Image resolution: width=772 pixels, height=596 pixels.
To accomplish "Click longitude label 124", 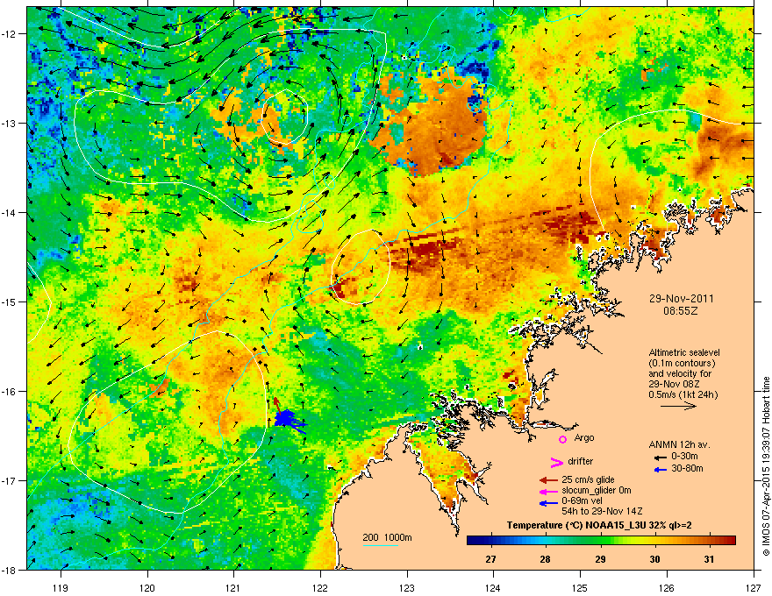I will click(x=493, y=587).
